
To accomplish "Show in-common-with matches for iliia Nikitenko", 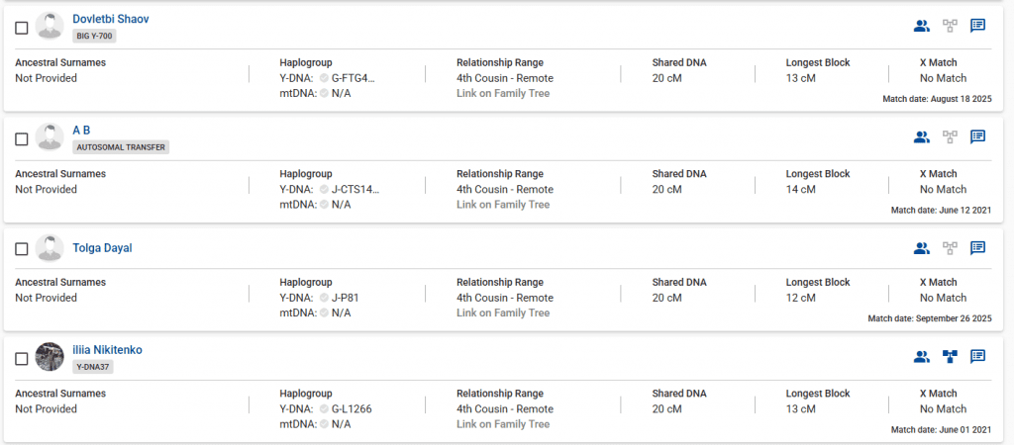I will click(922, 357).
